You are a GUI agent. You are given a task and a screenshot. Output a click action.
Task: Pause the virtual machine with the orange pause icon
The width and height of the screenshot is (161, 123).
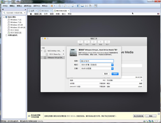(52, 6)
